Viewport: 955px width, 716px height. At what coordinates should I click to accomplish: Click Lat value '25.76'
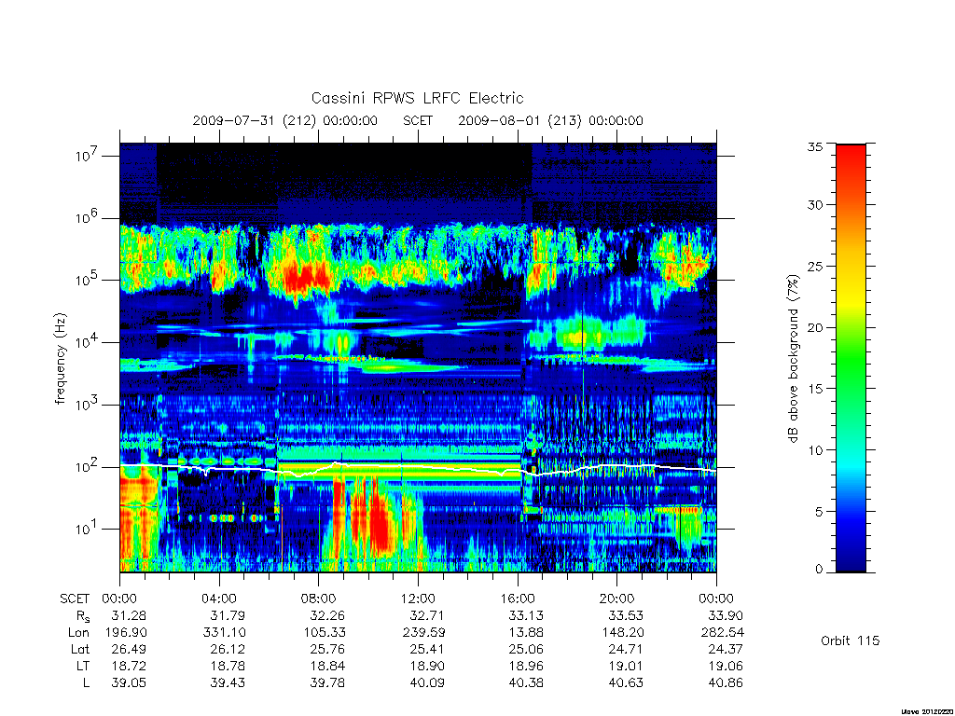point(327,649)
